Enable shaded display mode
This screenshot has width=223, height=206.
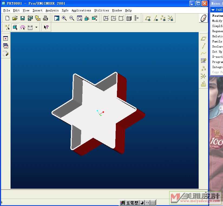pyautogui.click(x=129, y=18)
